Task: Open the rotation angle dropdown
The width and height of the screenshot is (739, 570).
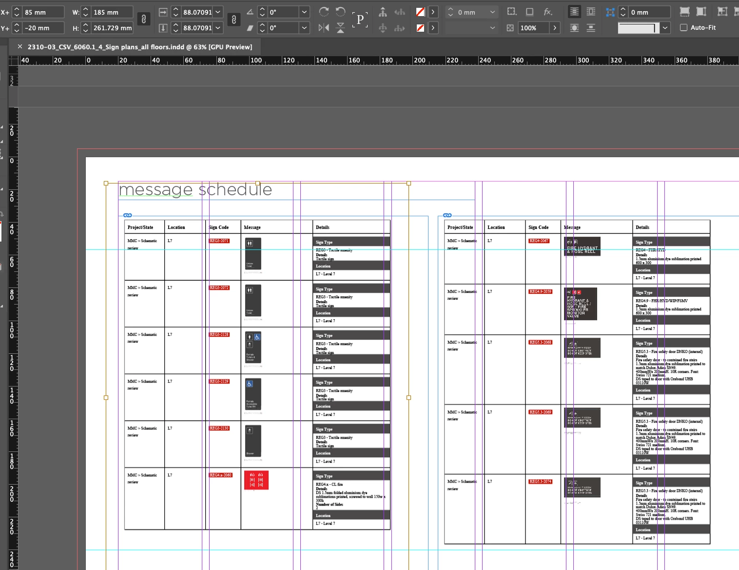Action: [x=305, y=12]
